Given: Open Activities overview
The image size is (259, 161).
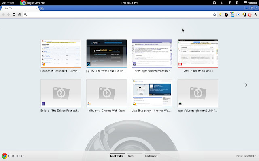Looking at the screenshot, I should 8,2.
